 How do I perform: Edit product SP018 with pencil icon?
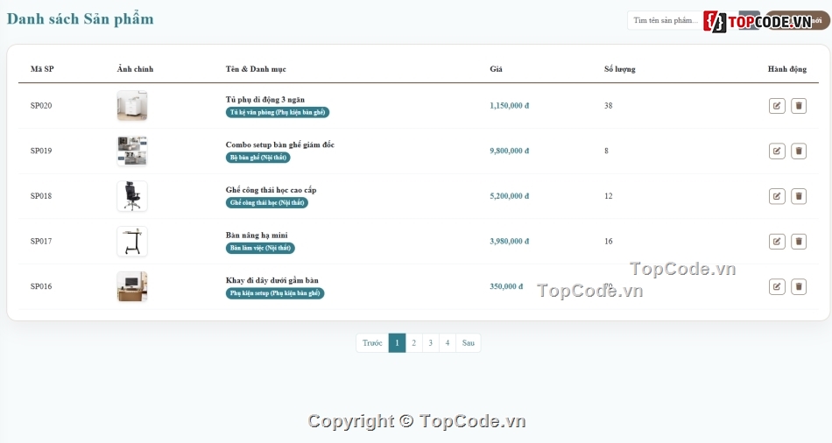[x=777, y=196]
